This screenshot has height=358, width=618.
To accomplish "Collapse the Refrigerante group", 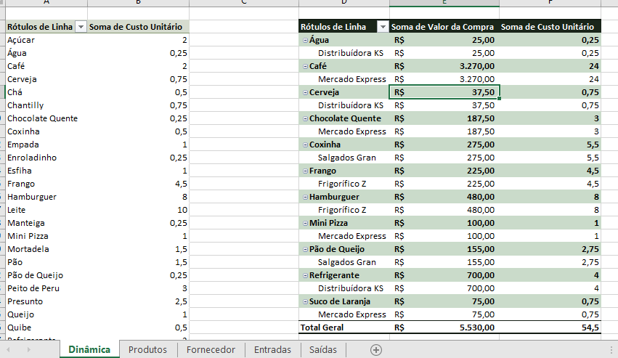I will click(305, 275).
